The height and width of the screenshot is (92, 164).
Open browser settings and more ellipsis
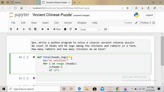pyautogui.click(x=161, y=8)
